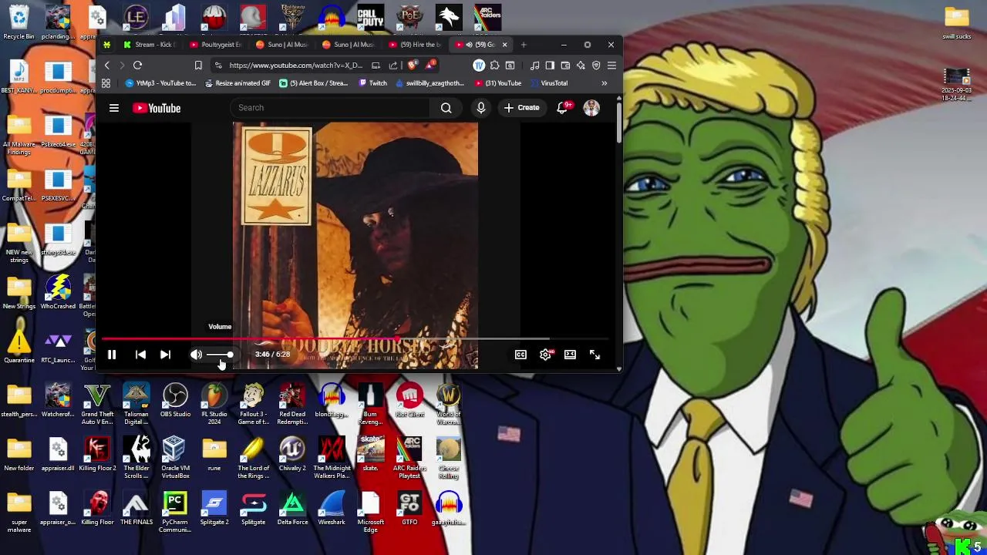Enter fullscreen video mode

595,355
